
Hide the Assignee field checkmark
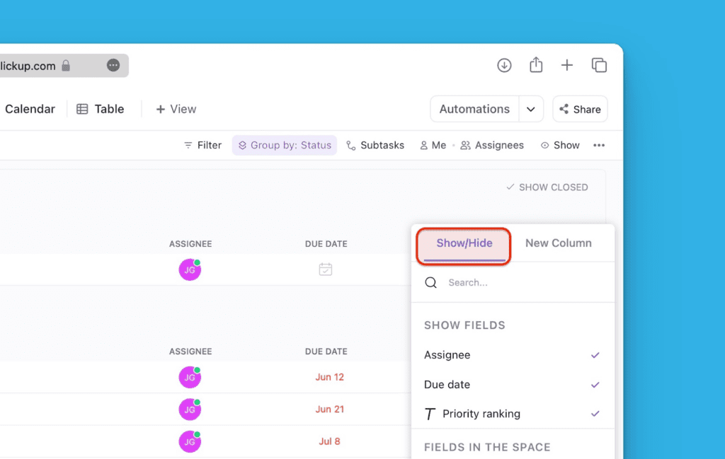coord(595,355)
